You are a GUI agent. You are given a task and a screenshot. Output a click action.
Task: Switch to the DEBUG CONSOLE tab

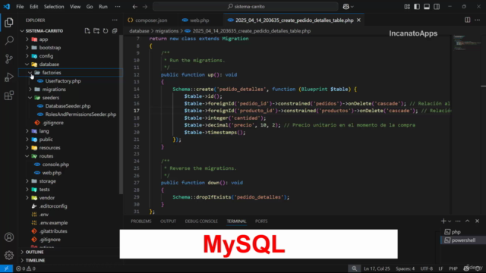[201, 221]
